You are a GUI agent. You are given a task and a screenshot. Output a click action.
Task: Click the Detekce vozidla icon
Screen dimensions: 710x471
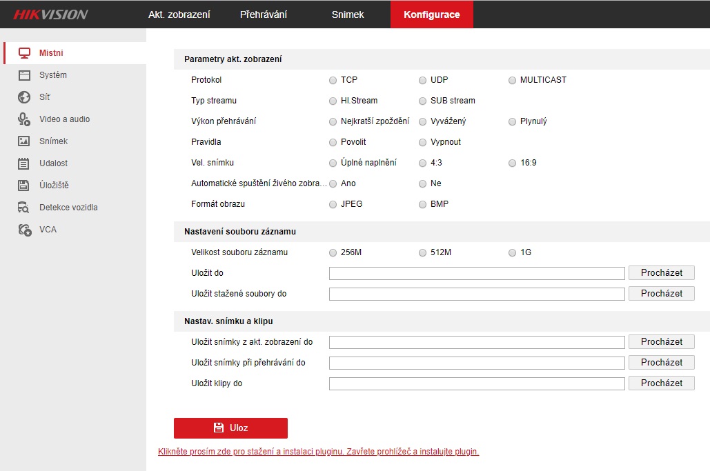click(x=24, y=208)
